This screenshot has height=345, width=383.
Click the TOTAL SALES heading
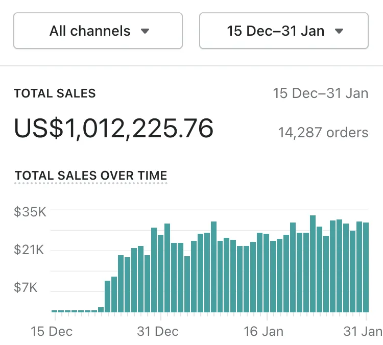55,93
